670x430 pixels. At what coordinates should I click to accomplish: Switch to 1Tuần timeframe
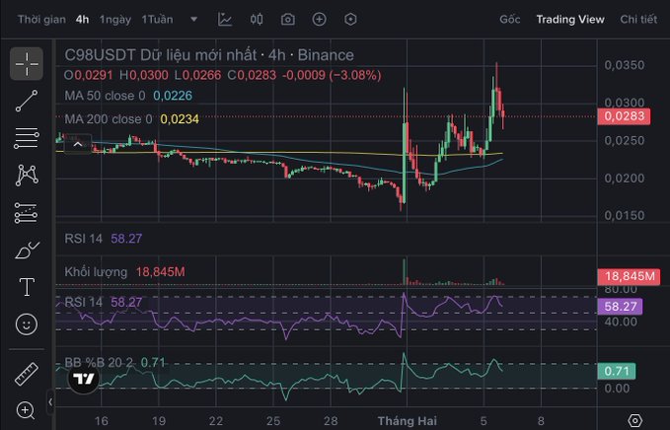point(158,19)
